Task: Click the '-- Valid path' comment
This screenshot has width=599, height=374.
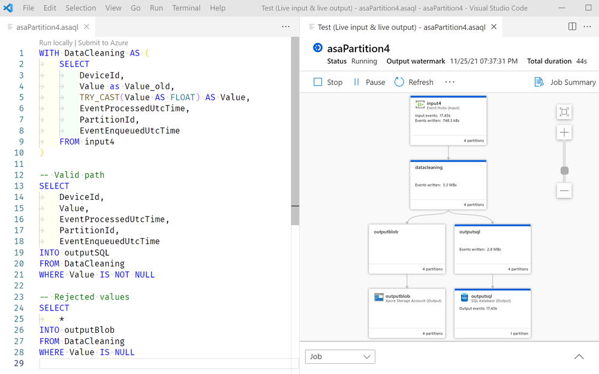Action: (72, 175)
